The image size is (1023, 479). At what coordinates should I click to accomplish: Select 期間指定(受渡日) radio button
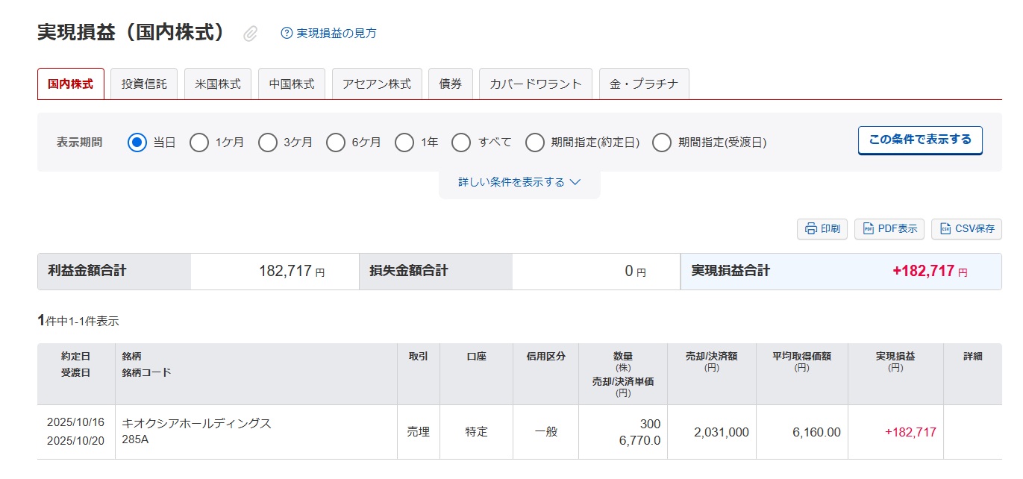(662, 143)
